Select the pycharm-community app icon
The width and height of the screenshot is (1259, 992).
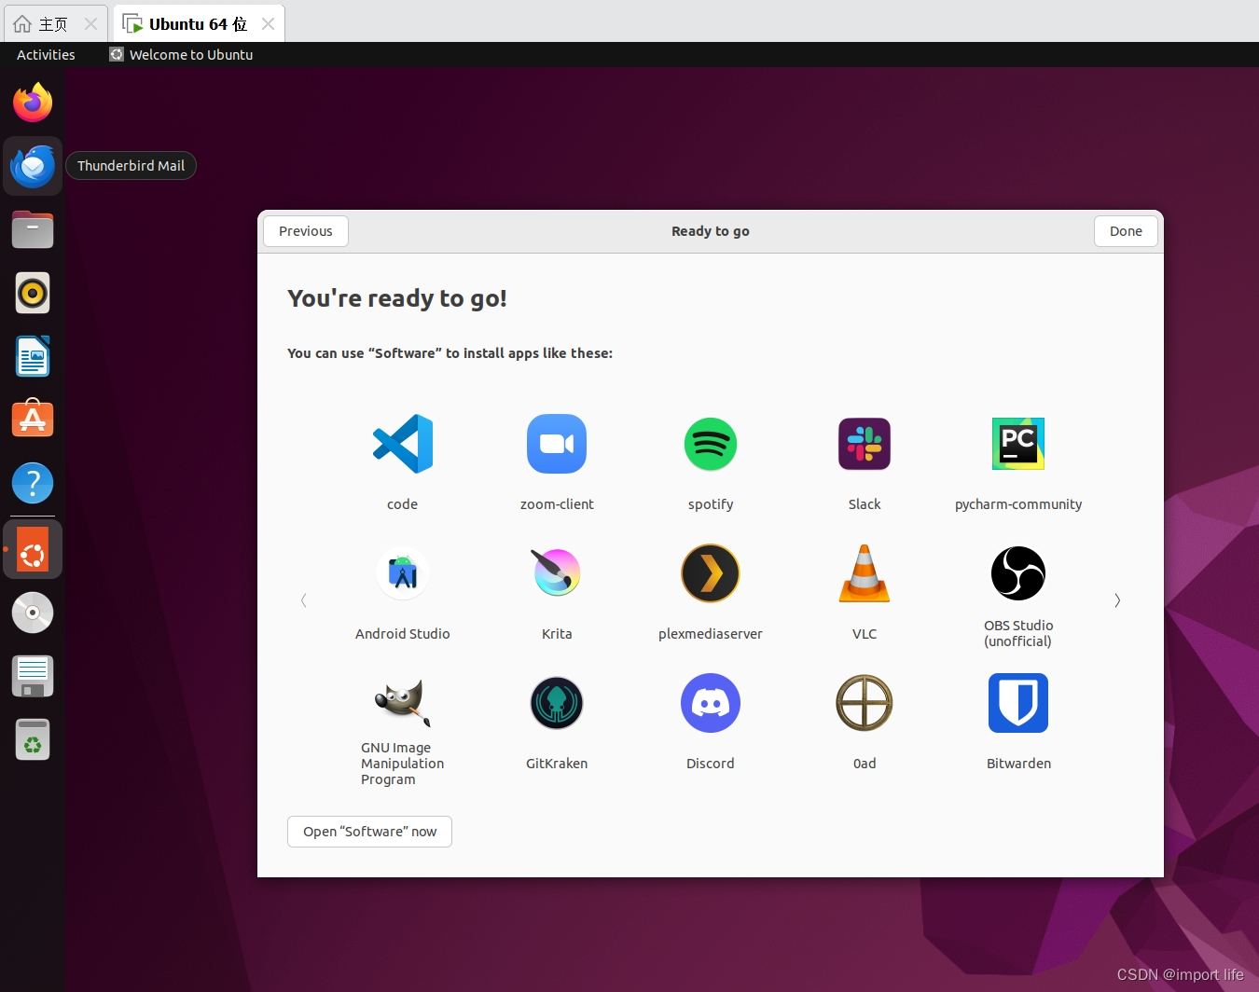(1018, 444)
